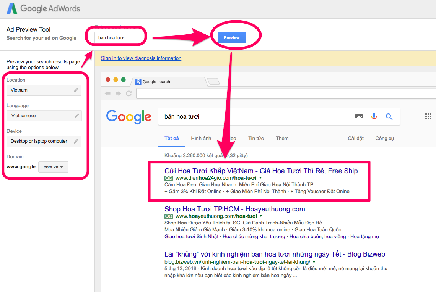Edit Language Vietnamese pencil icon
This screenshot has width=436, height=292.
(x=77, y=116)
